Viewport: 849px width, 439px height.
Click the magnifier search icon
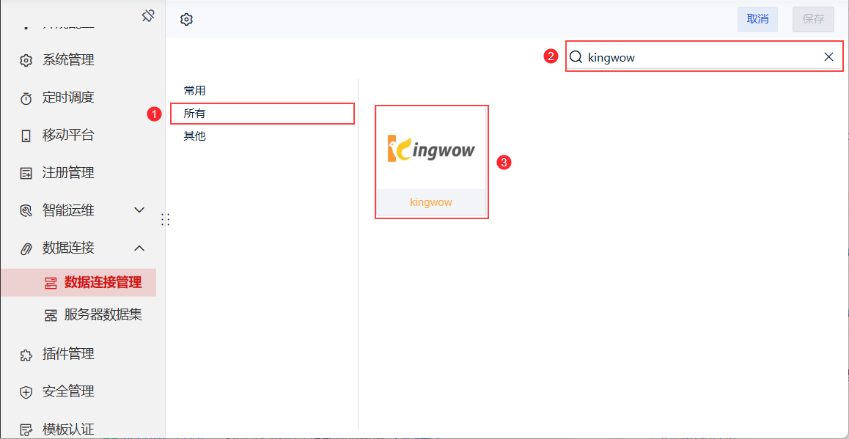coord(576,57)
